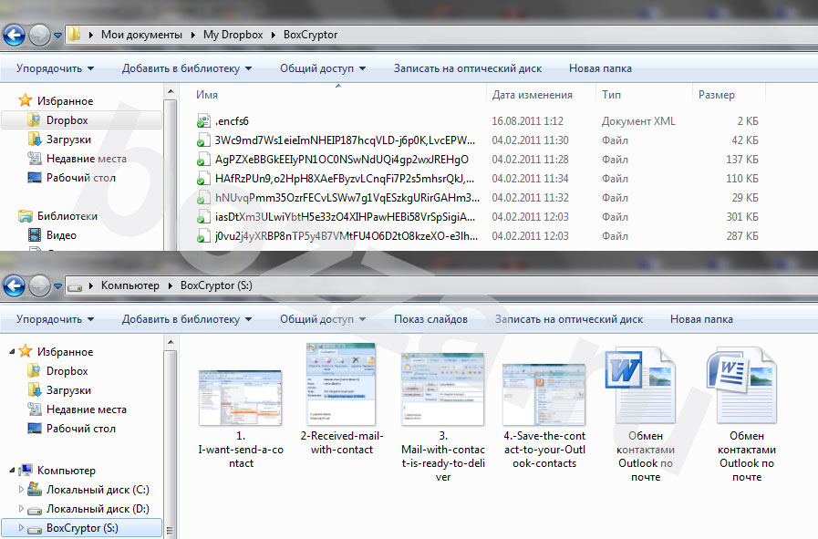Go forward in the lower BoxCryptor (S:) window
818x539 pixels.
point(39,286)
